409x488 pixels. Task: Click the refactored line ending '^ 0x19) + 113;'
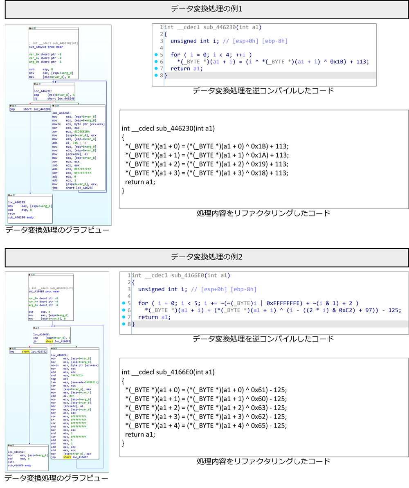(207, 164)
